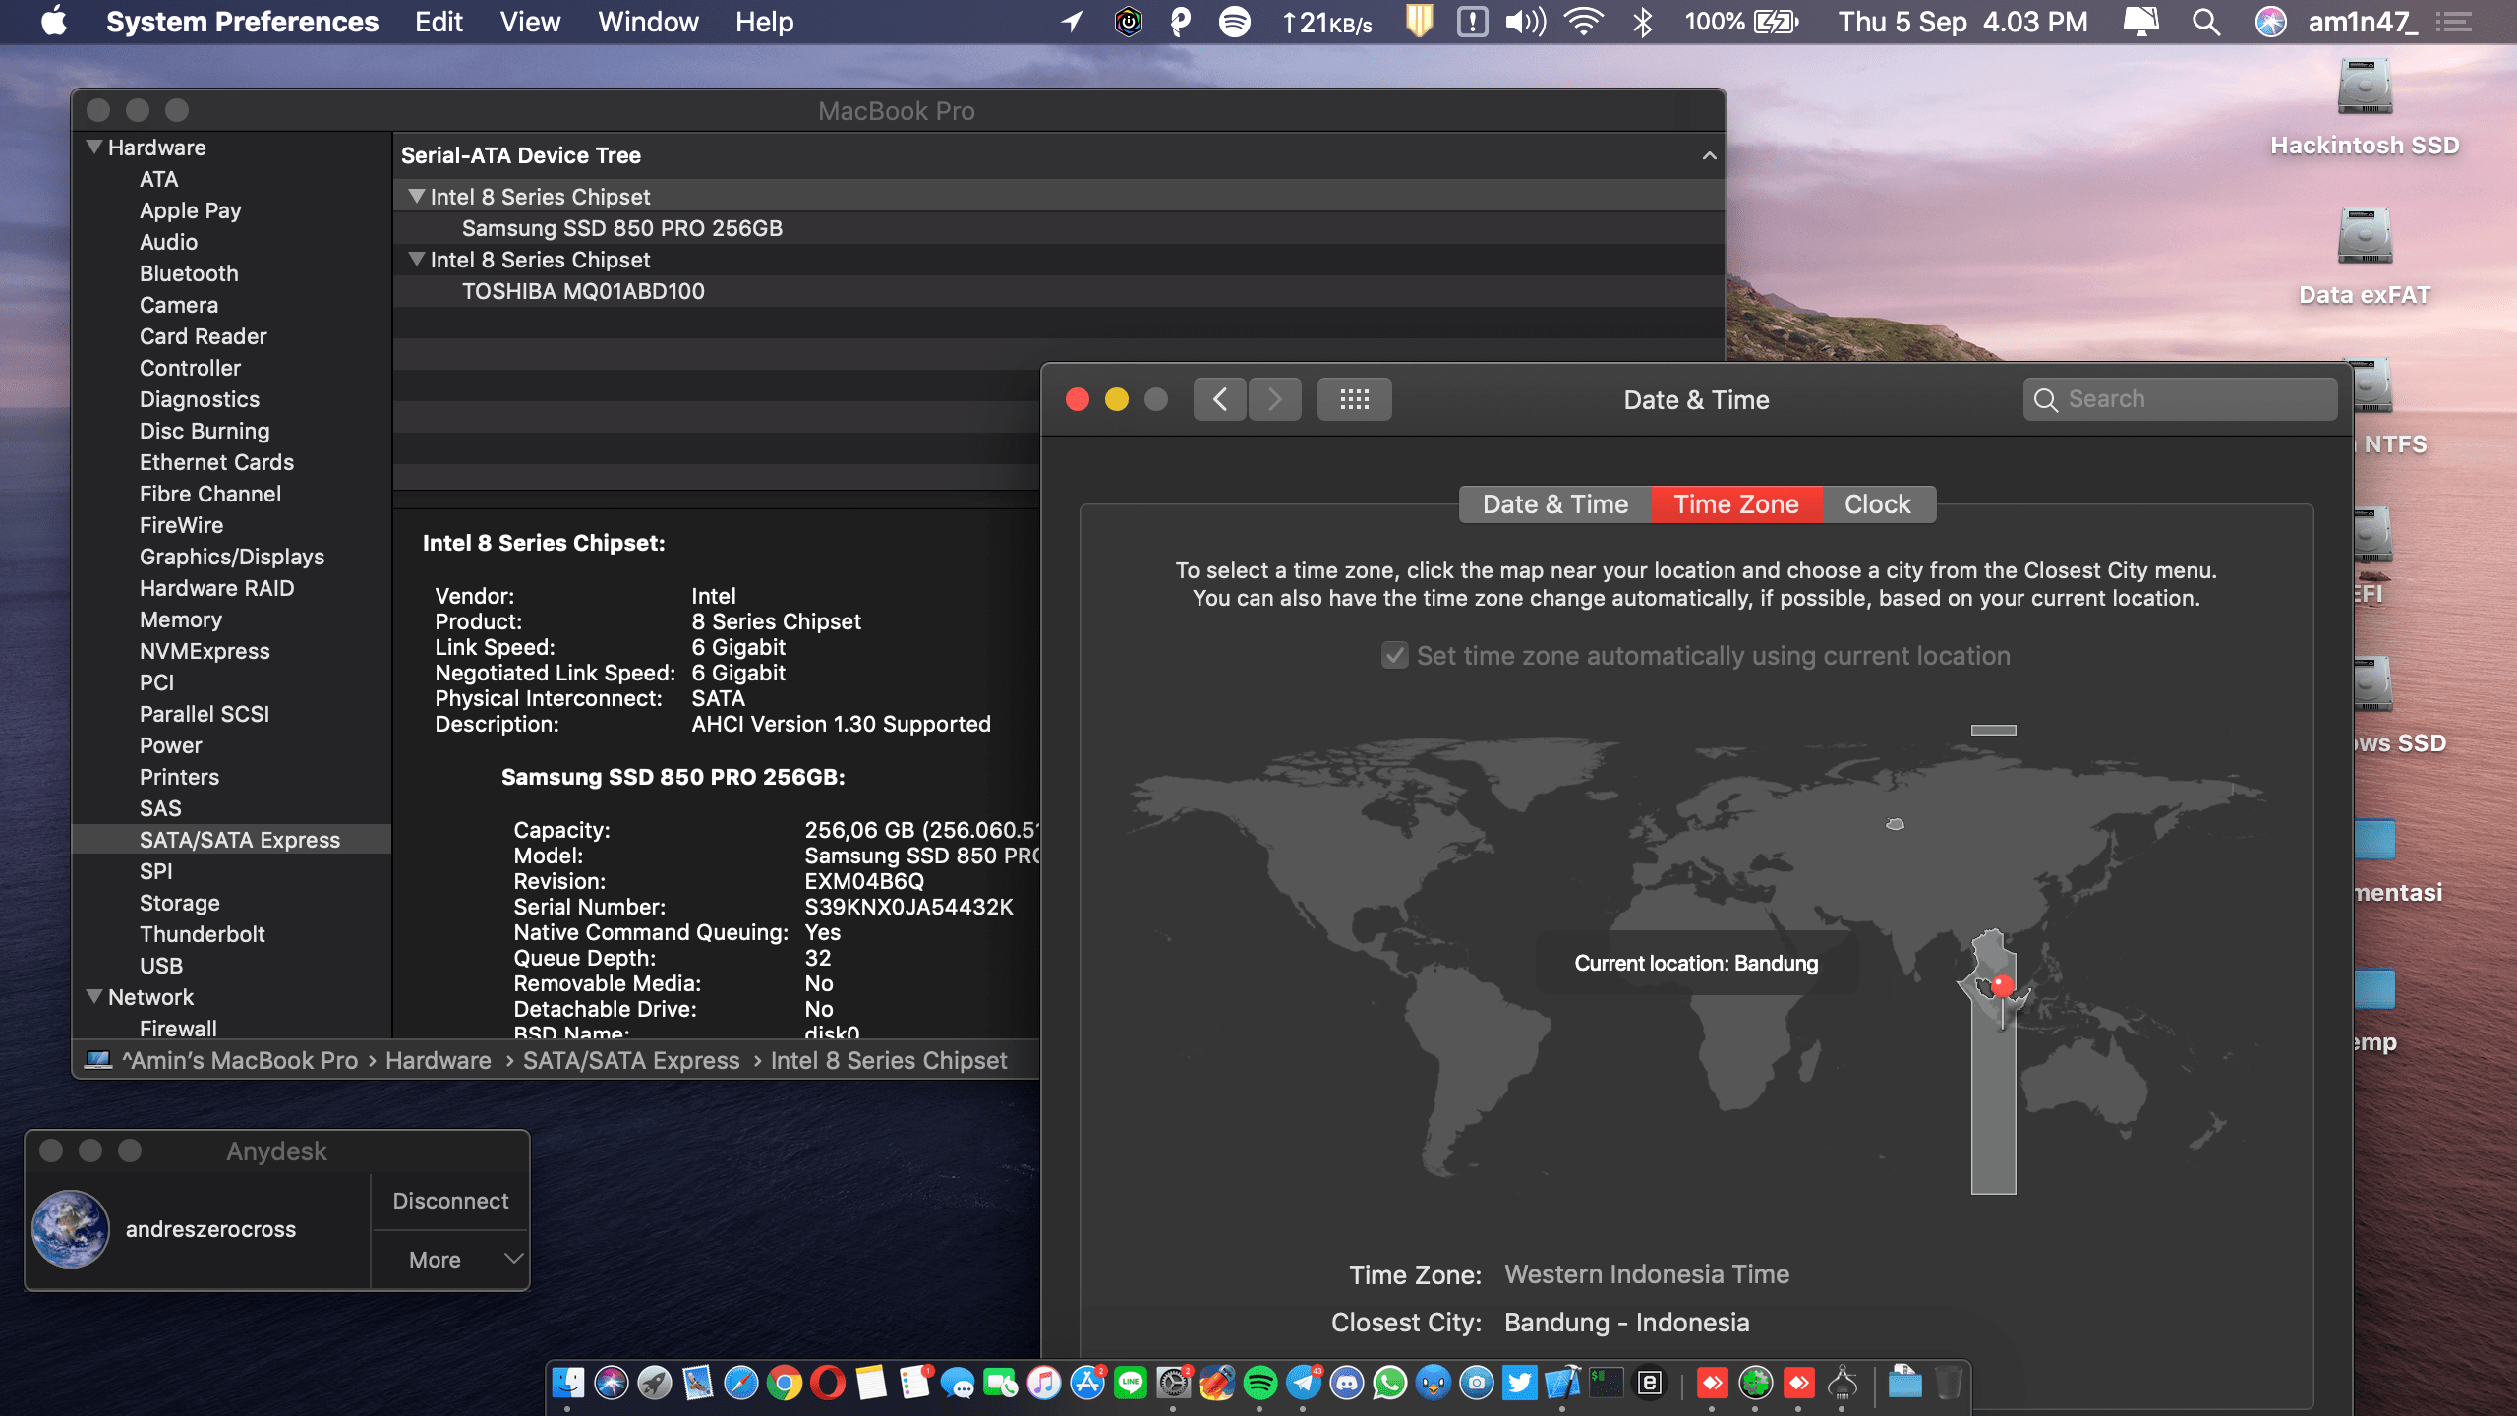Toggle set time zone automatically checkbox
Image resolution: width=2517 pixels, height=1416 pixels.
[1394, 656]
